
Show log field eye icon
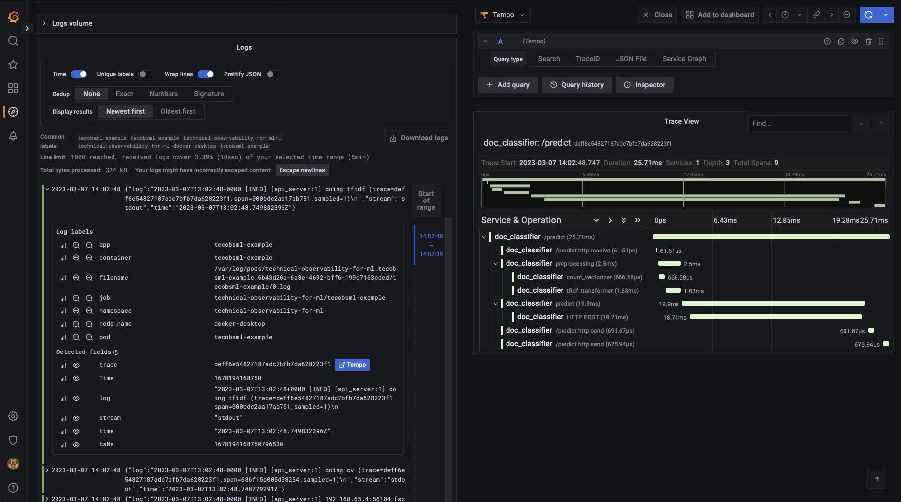pyautogui.click(x=76, y=398)
